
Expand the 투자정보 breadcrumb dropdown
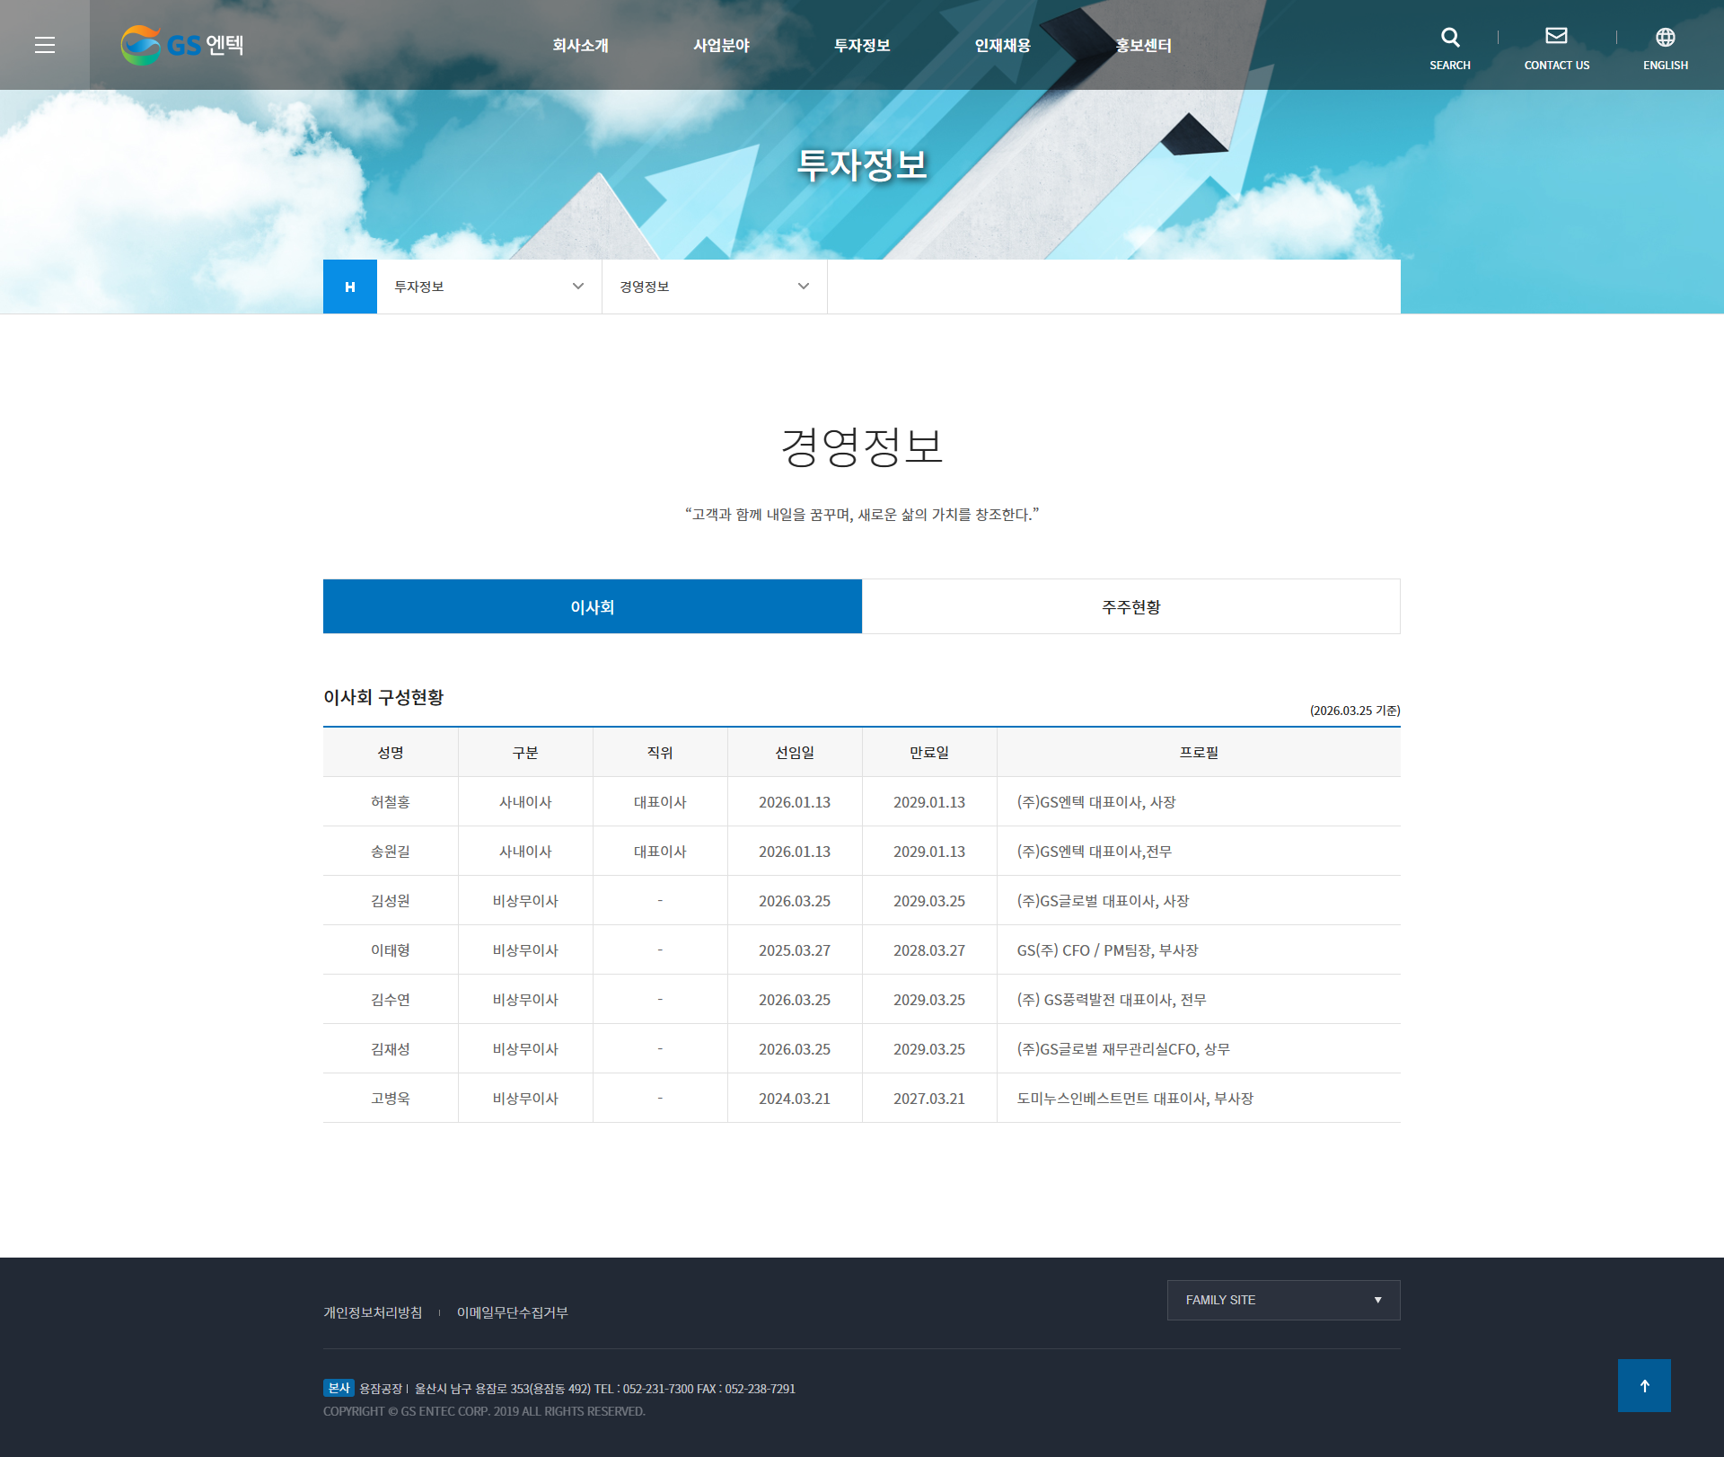488,287
